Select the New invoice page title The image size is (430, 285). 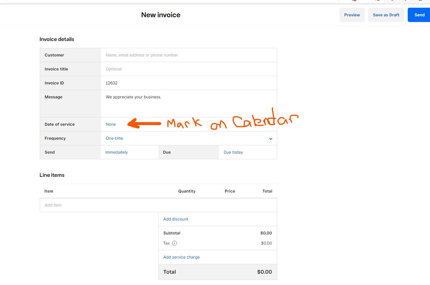pos(161,15)
